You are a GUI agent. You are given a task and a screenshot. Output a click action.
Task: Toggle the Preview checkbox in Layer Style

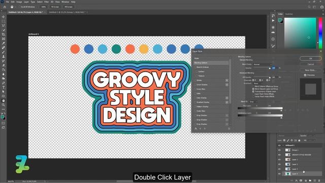[x=305, y=75]
